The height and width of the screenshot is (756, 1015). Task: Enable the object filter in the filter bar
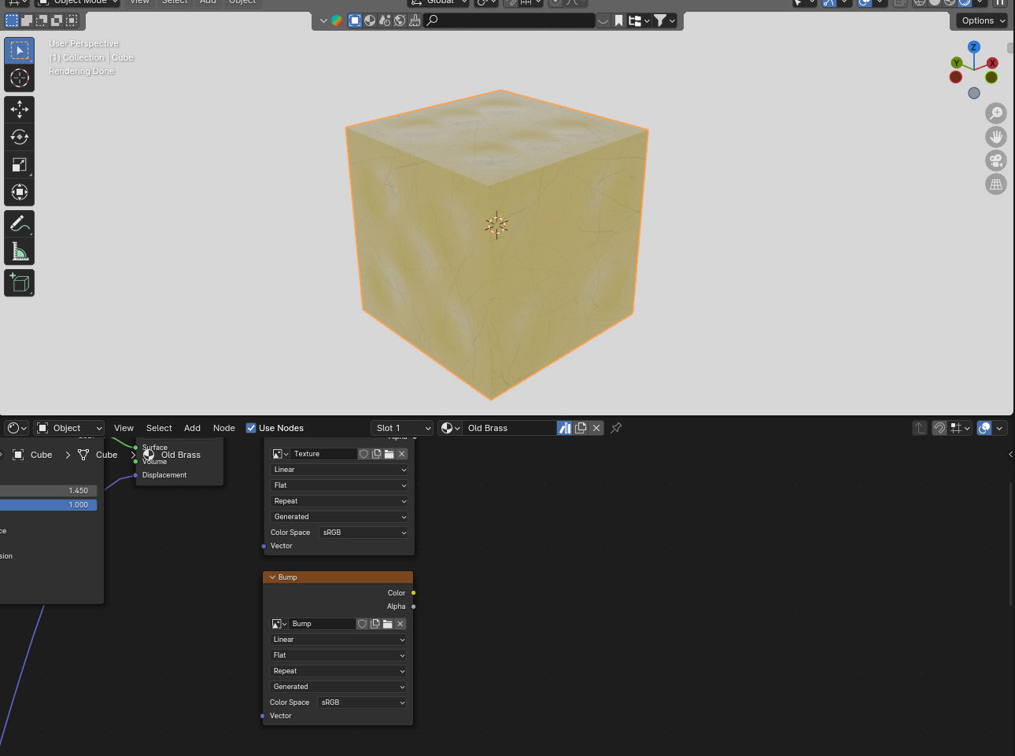tap(355, 20)
